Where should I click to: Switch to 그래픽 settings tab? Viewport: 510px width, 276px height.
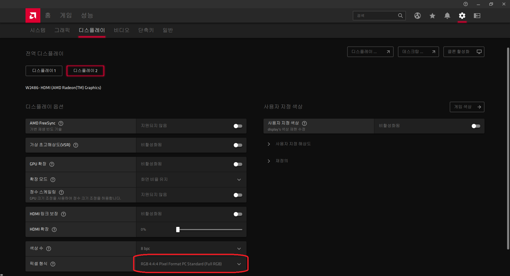[62, 30]
